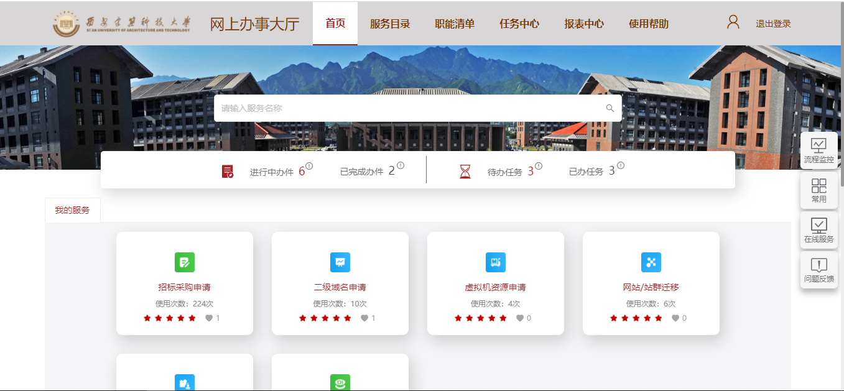
Task: Click the search magnifier icon
Action: click(x=610, y=108)
